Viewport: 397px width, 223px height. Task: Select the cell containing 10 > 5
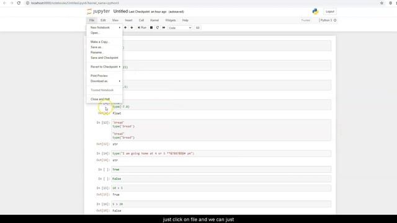click(221, 188)
